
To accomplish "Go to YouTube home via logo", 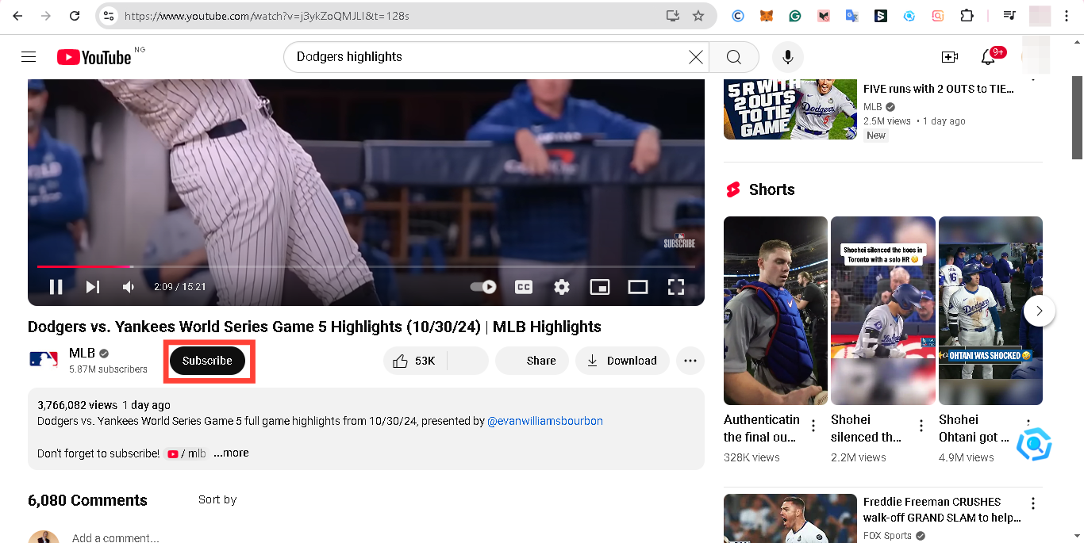I will [x=94, y=57].
